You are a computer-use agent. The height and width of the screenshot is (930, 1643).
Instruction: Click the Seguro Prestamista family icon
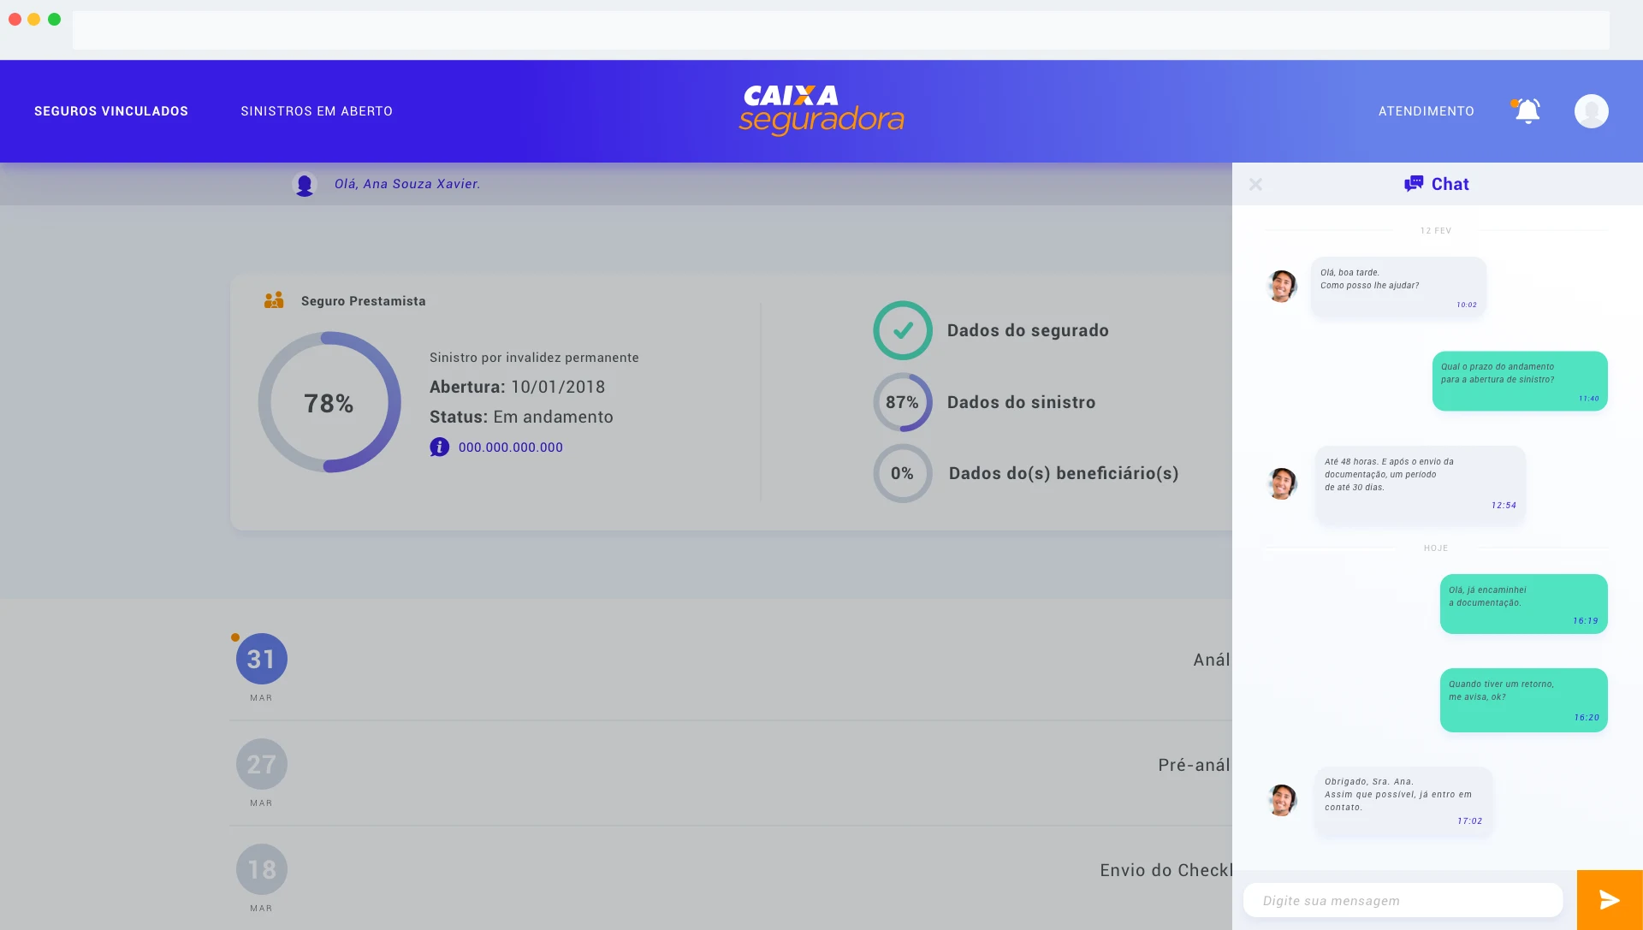pyautogui.click(x=274, y=300)
